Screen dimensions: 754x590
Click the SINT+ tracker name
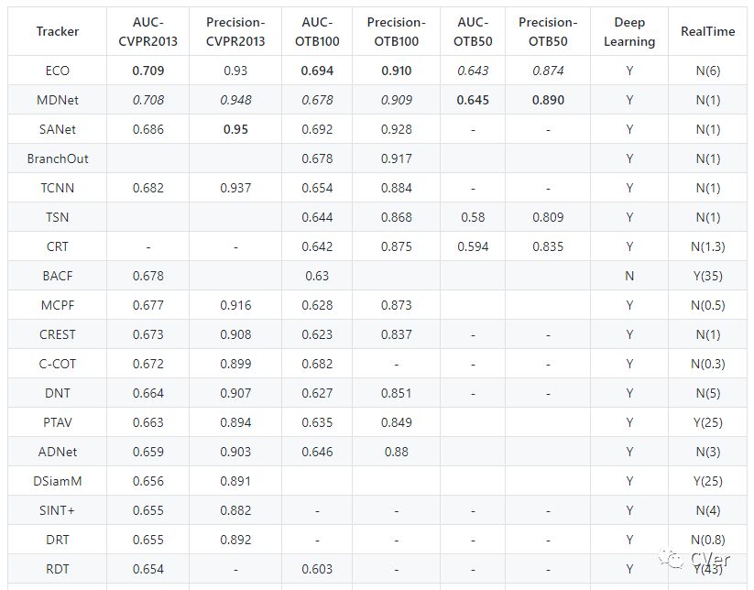pos(57,510)
